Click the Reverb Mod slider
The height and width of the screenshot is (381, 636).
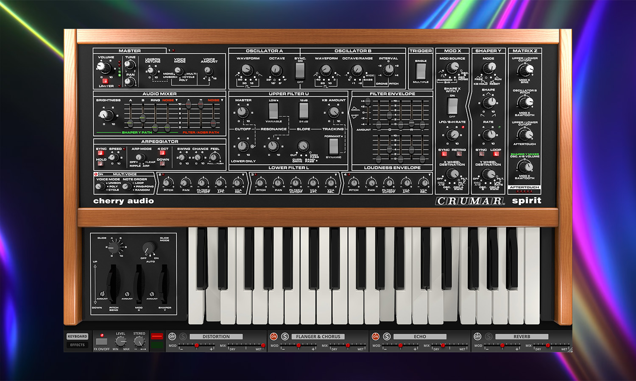point(502,345)
